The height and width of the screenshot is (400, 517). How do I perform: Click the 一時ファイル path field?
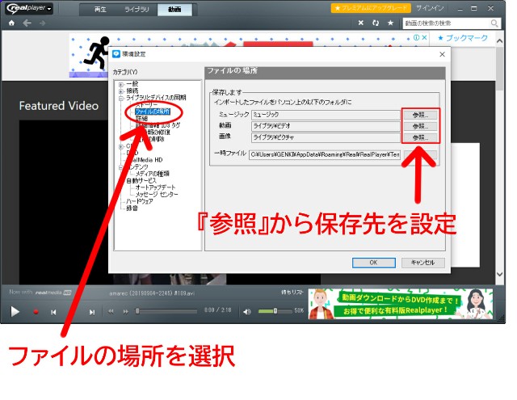(x=325, y=154)
